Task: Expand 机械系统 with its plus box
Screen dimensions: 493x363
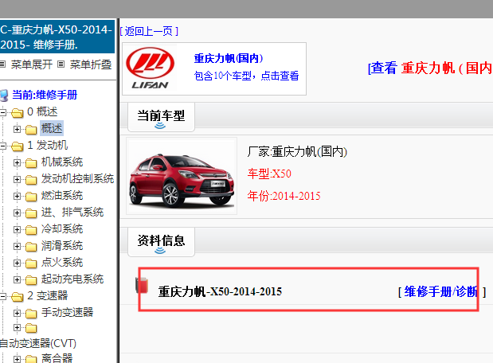Action: (x=18, y=162)
